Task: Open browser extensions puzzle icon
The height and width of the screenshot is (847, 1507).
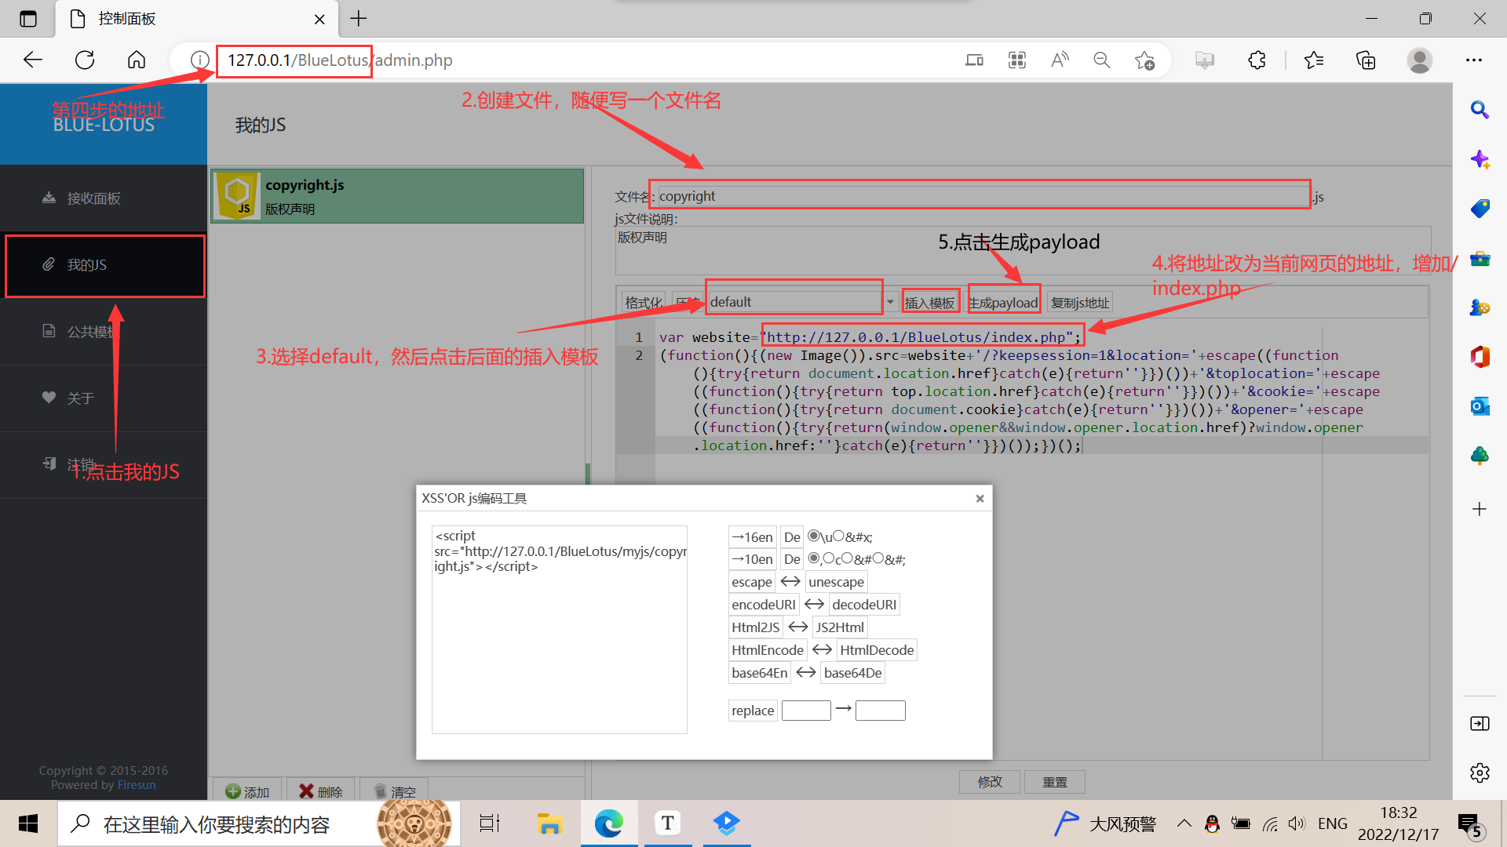Action: 1257,60
